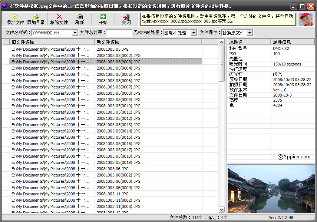Click the 添加目录 (add folder) toolbar icon

(x=36, y=17)
